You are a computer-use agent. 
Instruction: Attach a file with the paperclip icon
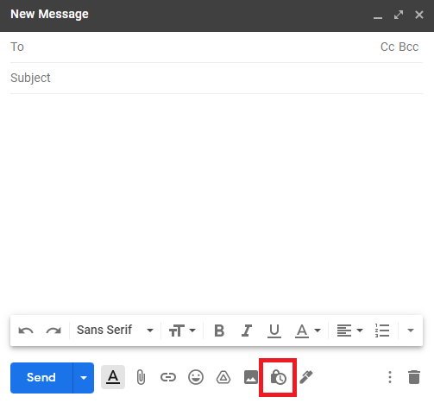coord(141,377)
